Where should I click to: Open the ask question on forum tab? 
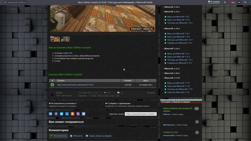click(x=98, y=136)
